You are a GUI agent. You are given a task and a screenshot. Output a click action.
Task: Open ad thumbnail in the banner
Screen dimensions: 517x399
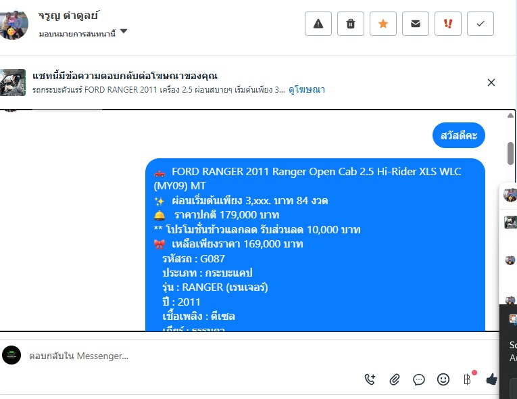point(13,83)
